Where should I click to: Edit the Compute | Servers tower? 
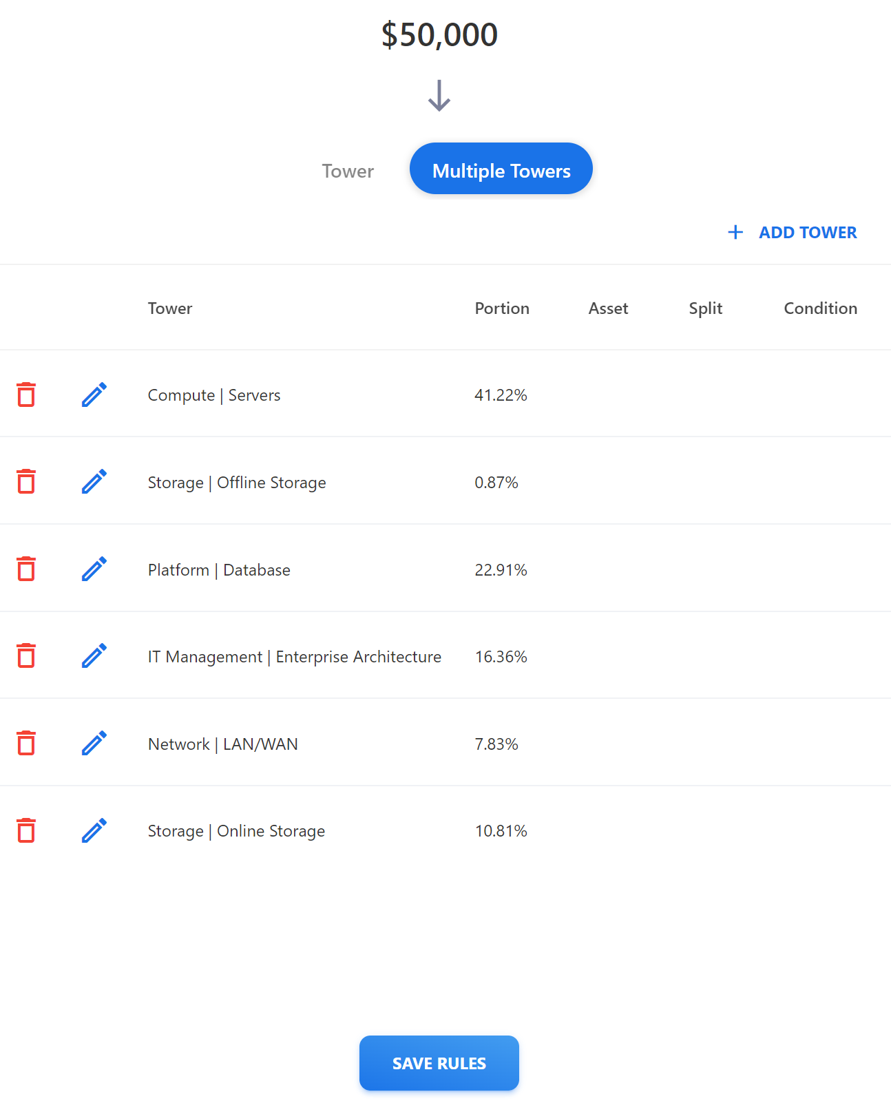(x=94, y=395)
